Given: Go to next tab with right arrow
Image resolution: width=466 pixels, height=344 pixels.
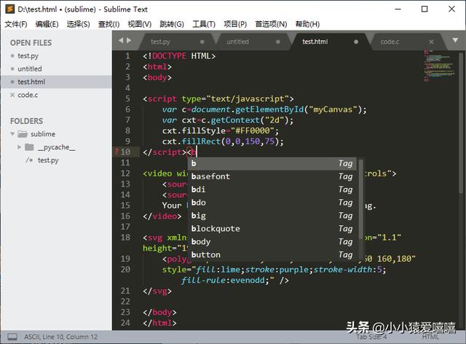Looking at the screenshot, I should pyautogui.click(x=129, y=41).
